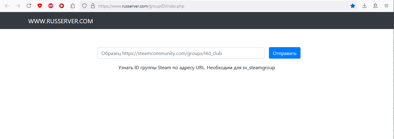Open the red shield extension icon
Screen dimensions: 394x139
[x=40, y=6]
